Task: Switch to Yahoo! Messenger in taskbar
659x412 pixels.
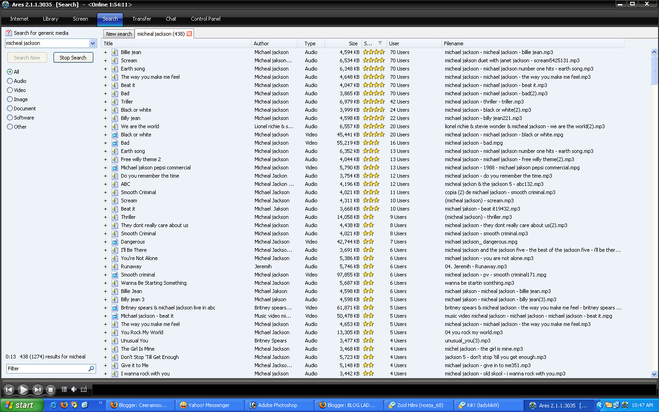Action: coord(210,405)
